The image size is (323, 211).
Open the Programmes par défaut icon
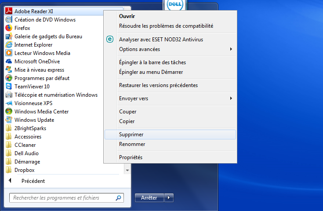tap(9, 78)
